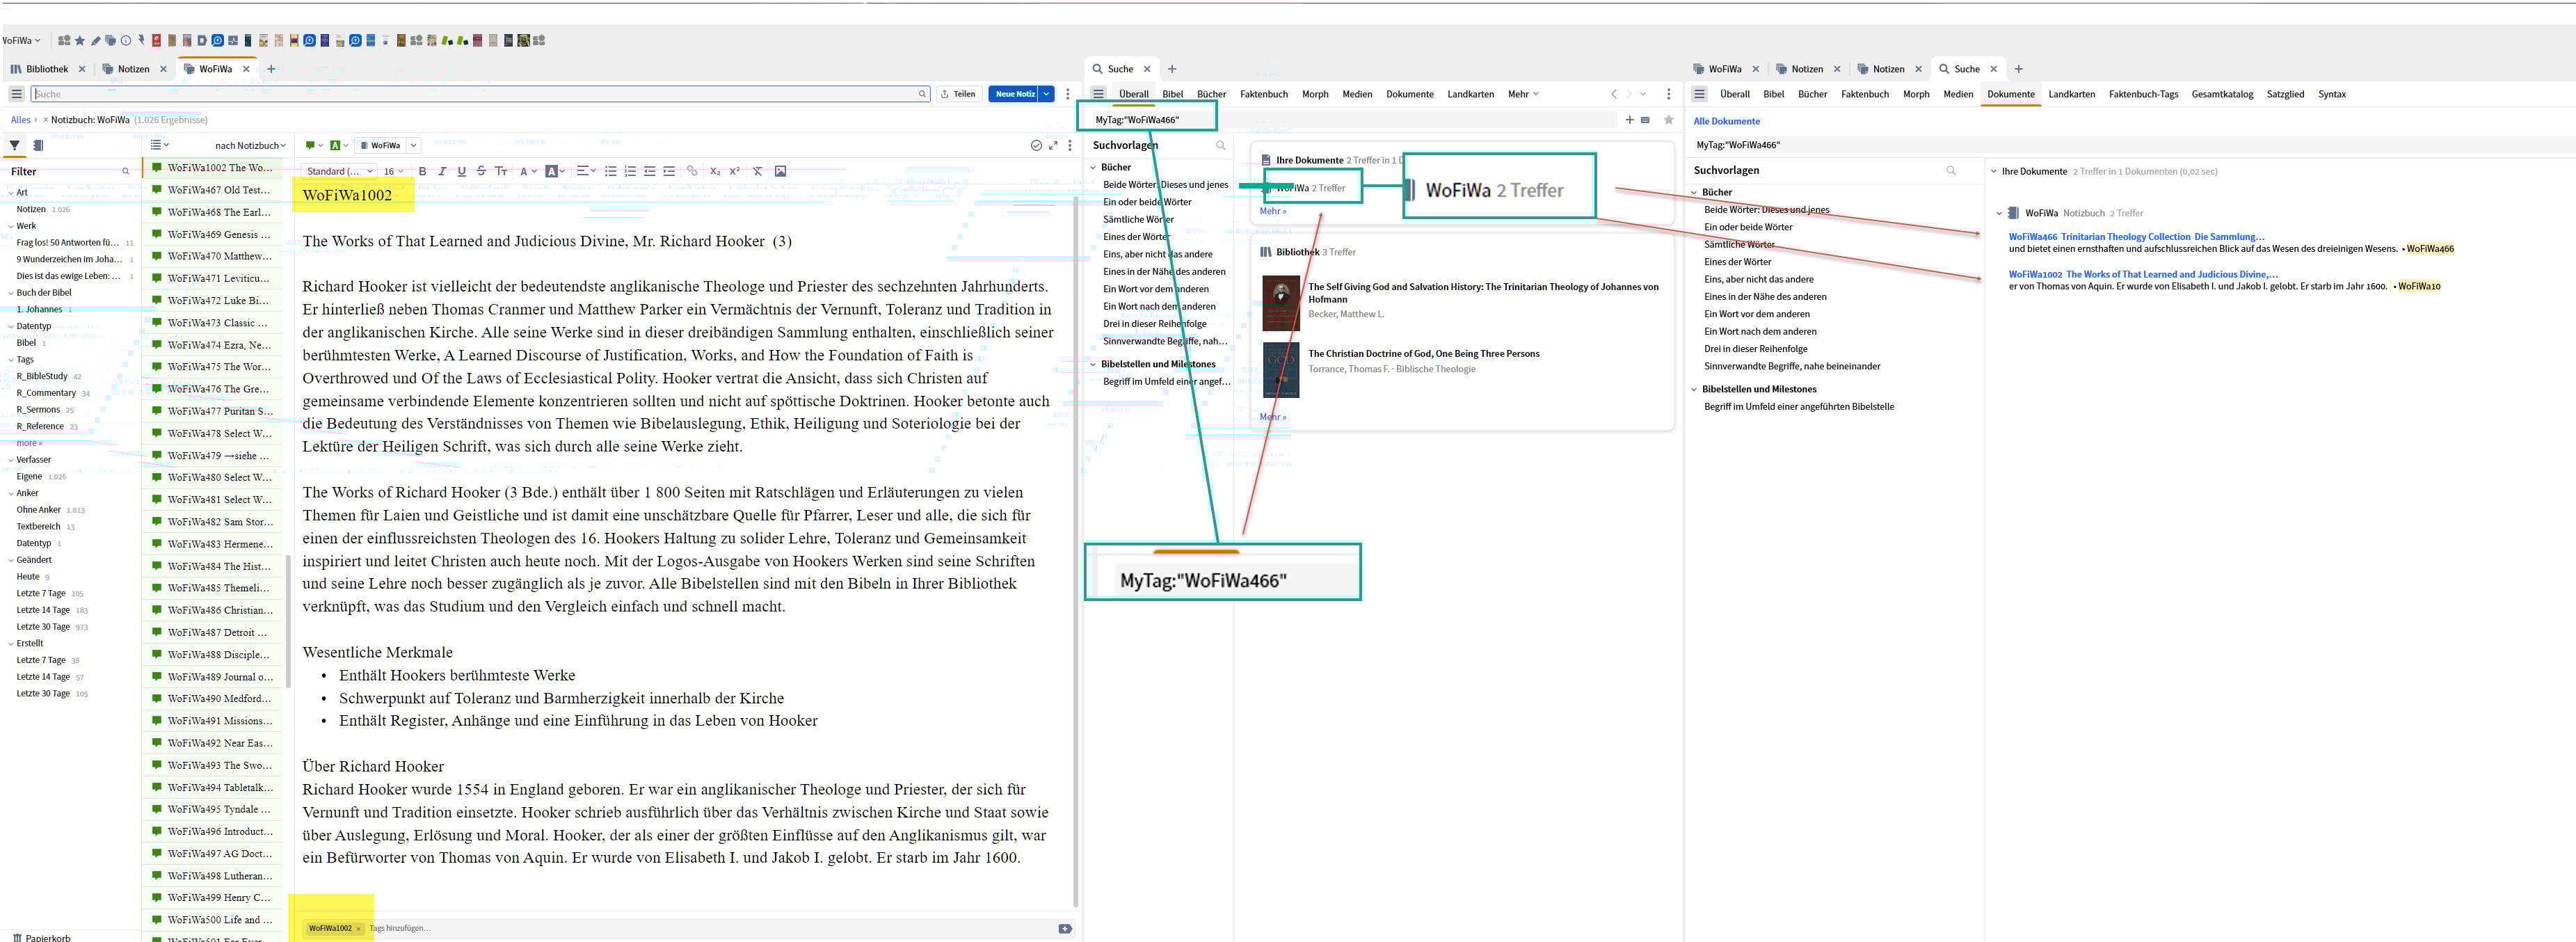Open the 'nach Notizbuch' sort dropdown
Image resolution: width=2576 pixels, height=942 pixels.
pos(250,145)
